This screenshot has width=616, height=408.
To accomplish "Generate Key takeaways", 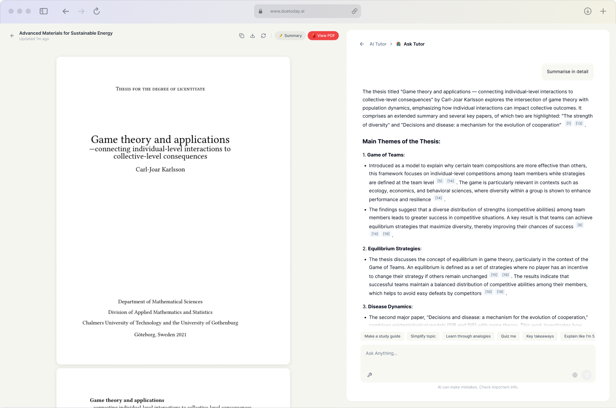I will pos(540,336).
